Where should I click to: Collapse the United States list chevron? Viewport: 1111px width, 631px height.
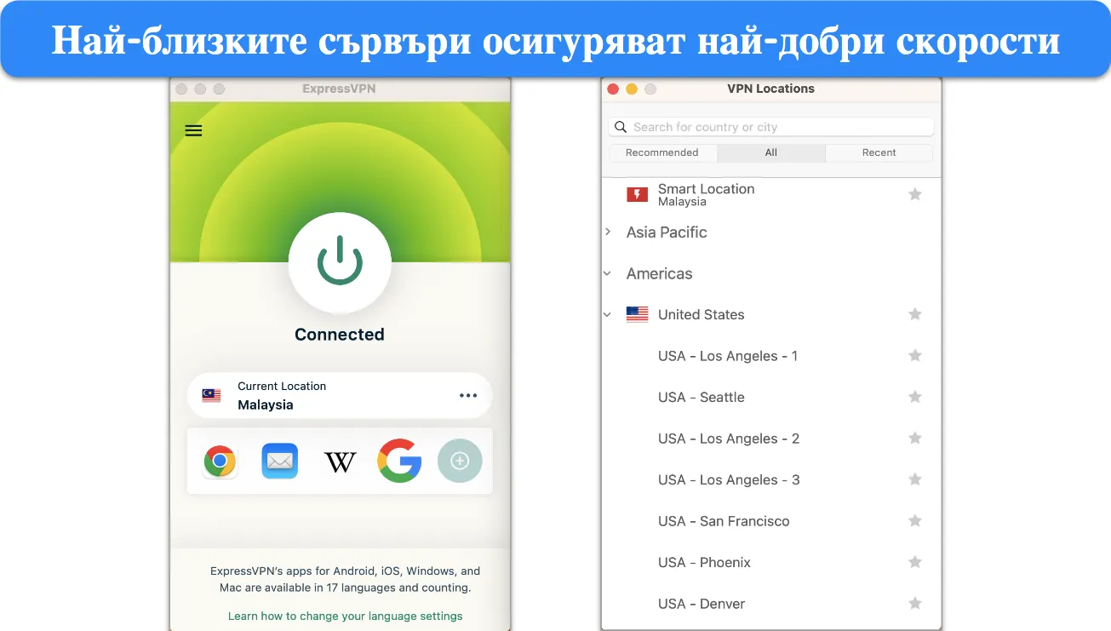click(x=608, y=314)
